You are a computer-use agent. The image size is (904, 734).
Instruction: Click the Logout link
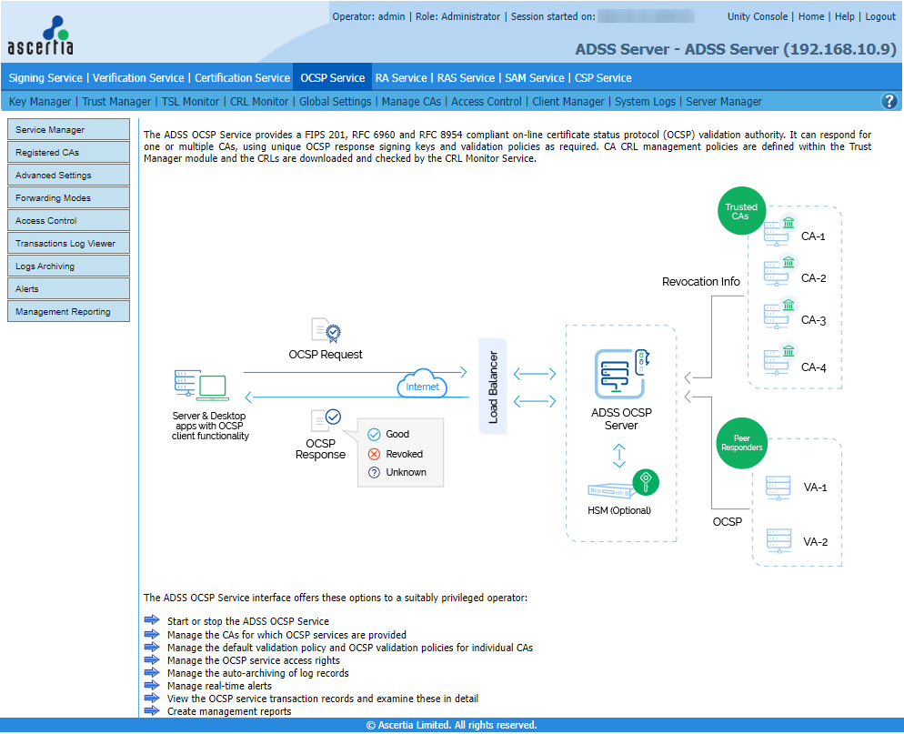[879, 16]
